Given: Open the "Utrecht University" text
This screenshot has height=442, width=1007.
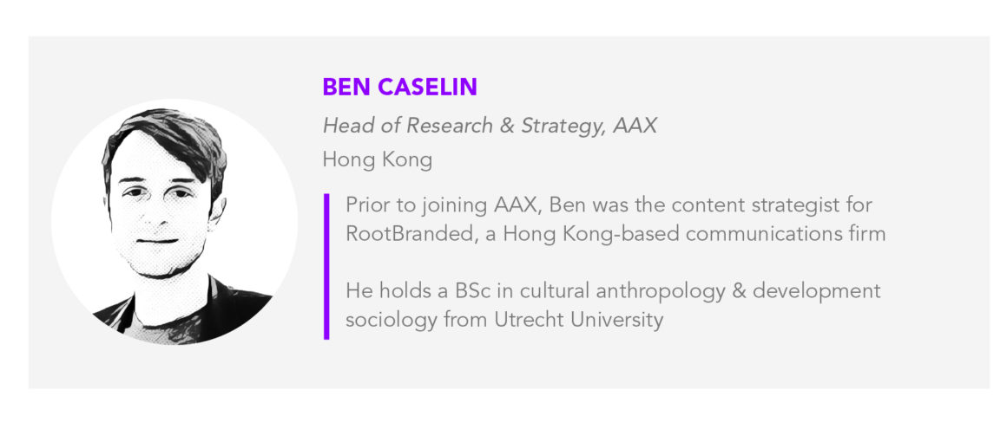Looking at the screenshot, I should [579, 320].
